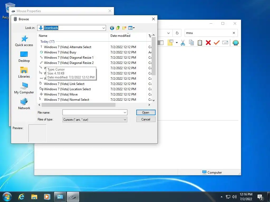This screenshot has height=202, width=270.
Task: Show hidden system tray icons
Action: [221, 197]
